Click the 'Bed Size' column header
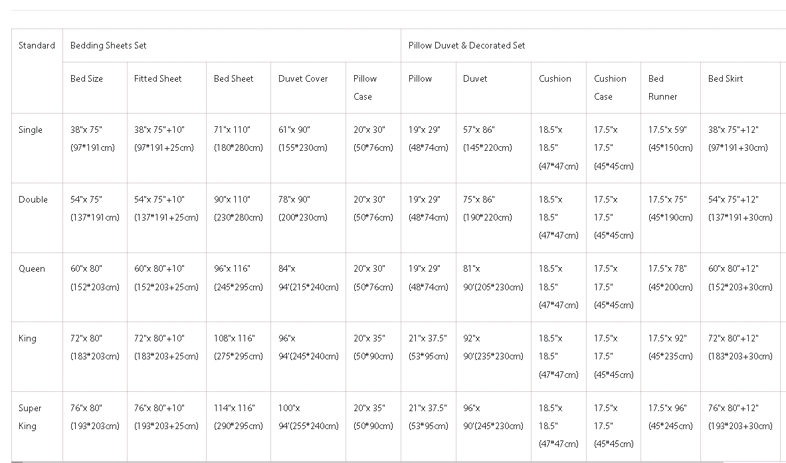The width and height of the screenshot is (786, 463). [86, 78]
